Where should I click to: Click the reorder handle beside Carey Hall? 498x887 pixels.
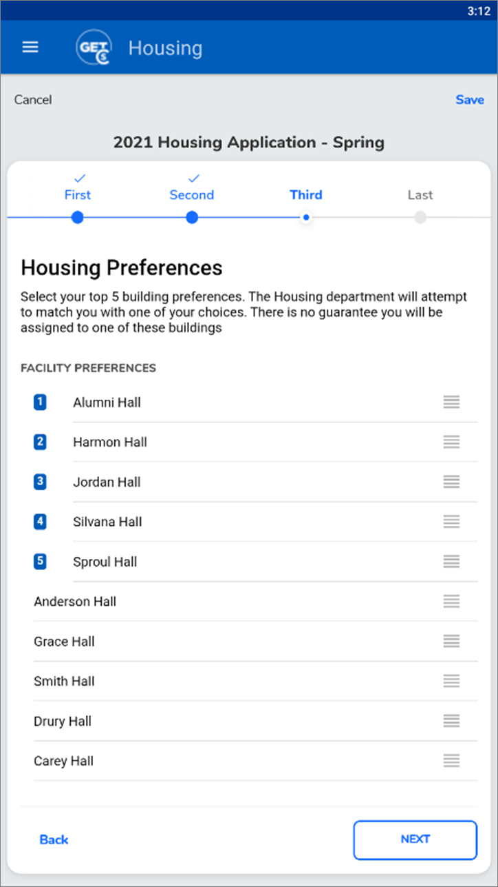point(451,761)
